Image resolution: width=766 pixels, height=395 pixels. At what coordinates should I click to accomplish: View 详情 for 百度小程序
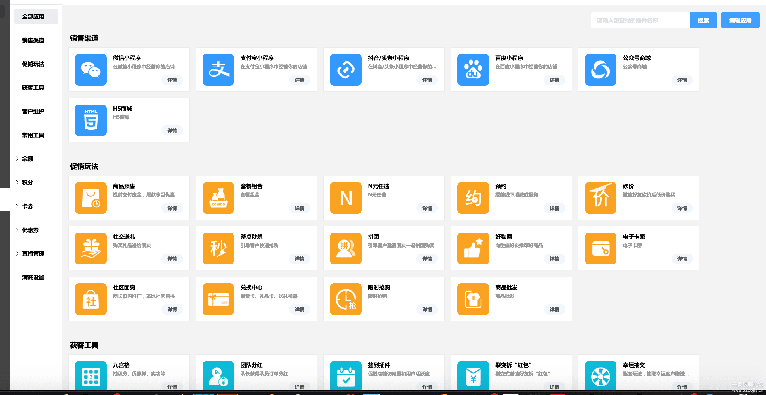pyautogui.click(x=555, y=80)
